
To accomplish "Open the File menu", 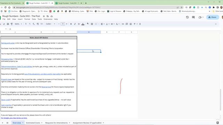I will (4, 19).
